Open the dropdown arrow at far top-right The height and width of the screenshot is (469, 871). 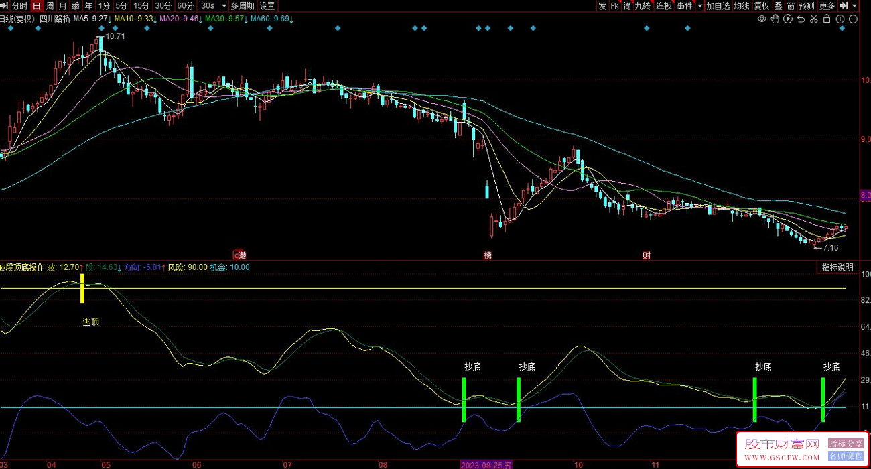854,6
